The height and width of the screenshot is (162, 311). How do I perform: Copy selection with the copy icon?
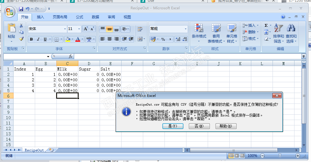21,32
